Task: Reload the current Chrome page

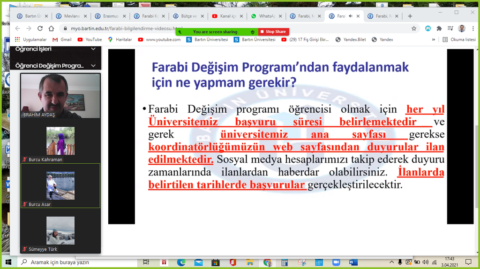Action: coord(40,29)
